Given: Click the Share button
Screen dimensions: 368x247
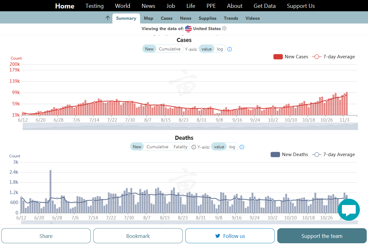Looking at the screenshot, I should [46, 236].
